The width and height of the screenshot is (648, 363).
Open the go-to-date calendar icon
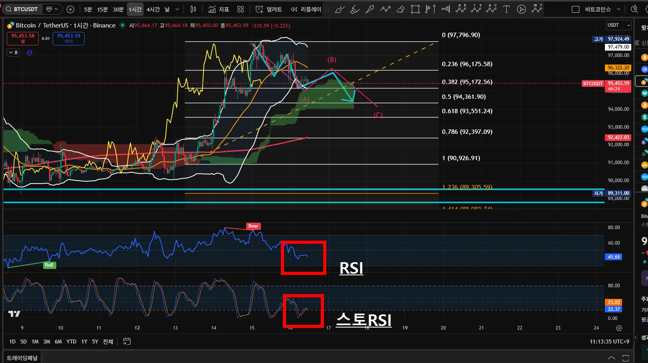127,341
